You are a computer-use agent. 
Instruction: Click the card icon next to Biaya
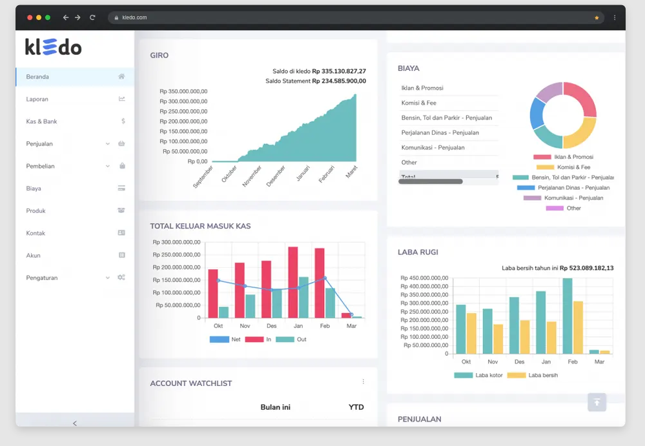click(x=121, y=188)
